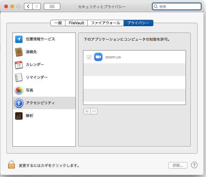The height and width of the screenshot is (177, 206).
Task: Select the Contacts book icon
Action: coord(19,52)
